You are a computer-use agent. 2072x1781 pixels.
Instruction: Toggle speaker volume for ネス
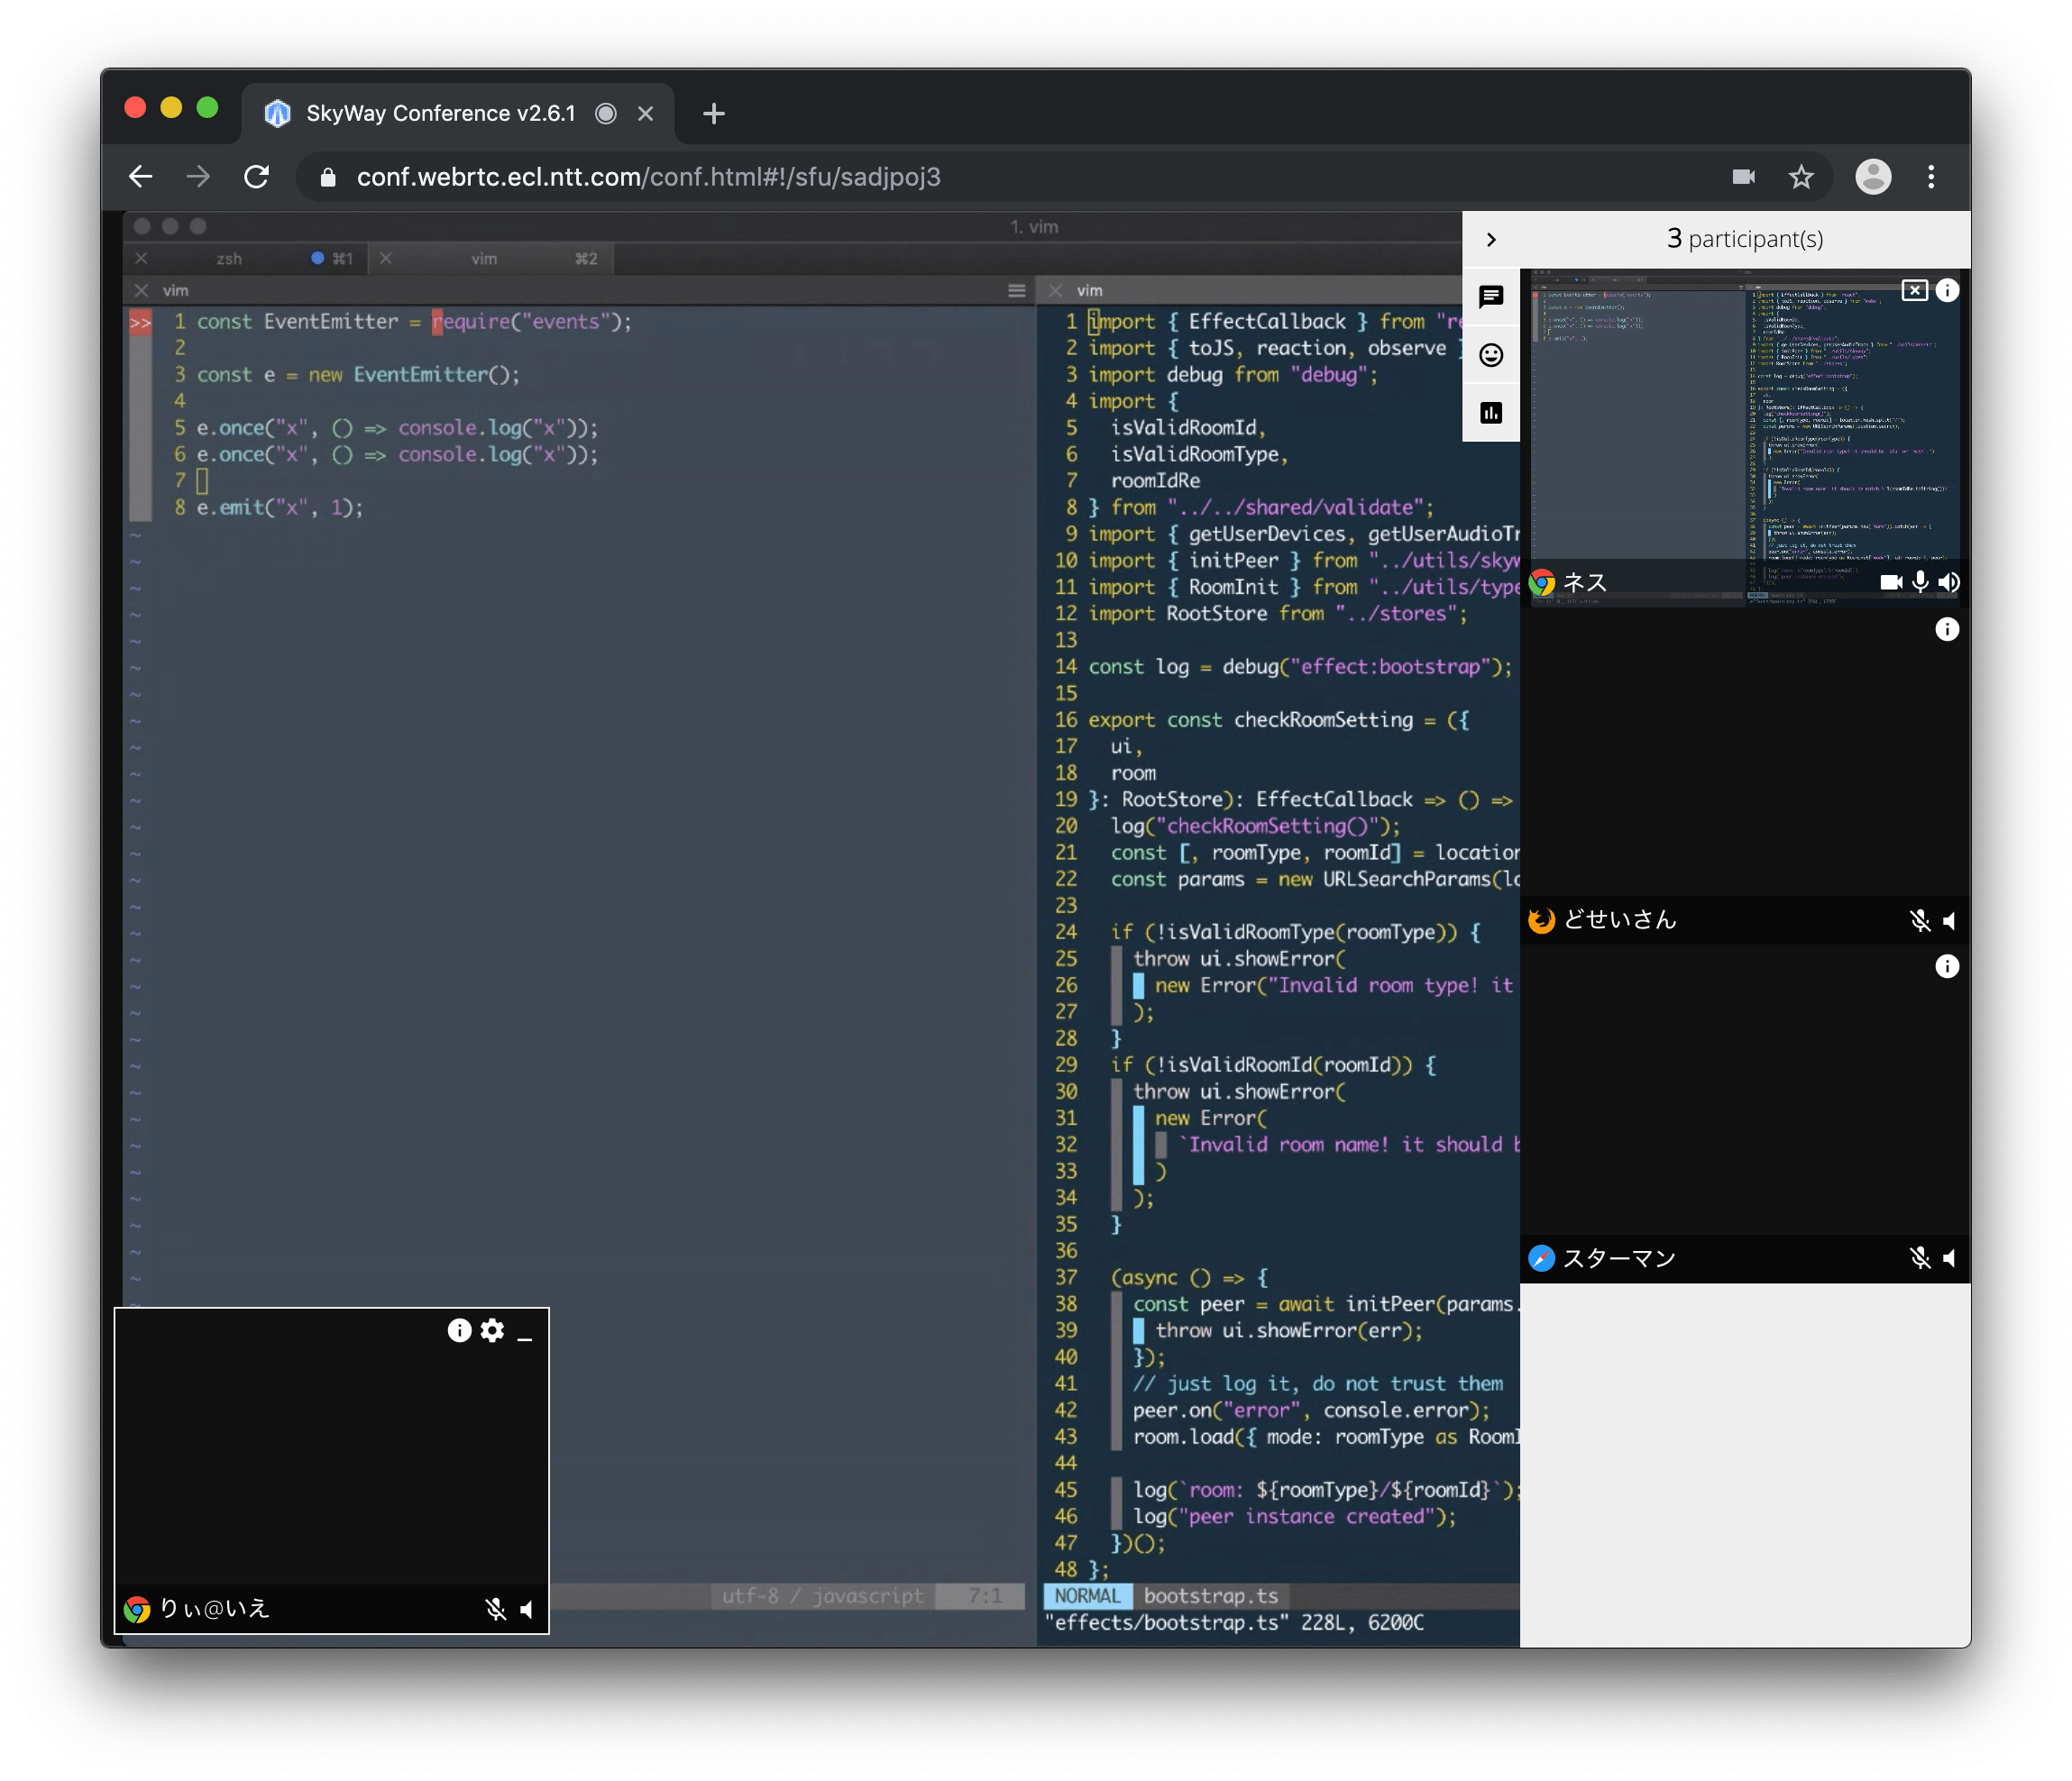1949,582
